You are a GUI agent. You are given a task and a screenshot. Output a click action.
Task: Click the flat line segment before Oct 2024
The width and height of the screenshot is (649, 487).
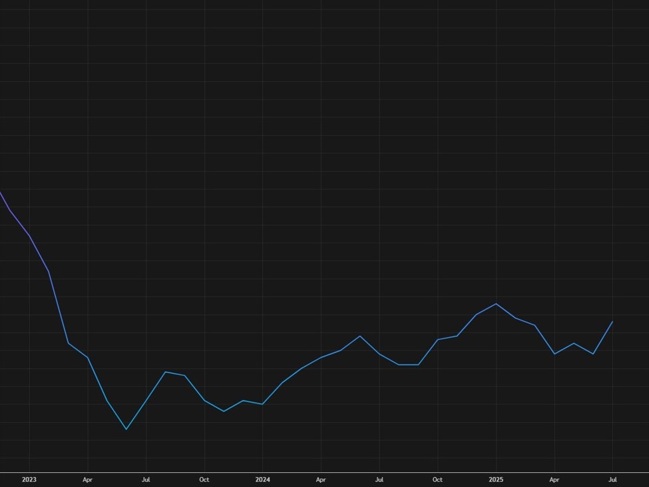(408, 364)
